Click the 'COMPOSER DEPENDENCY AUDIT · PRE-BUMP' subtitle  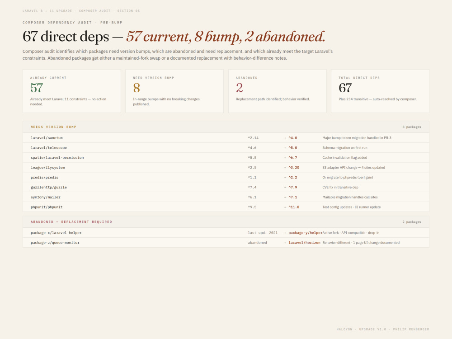(x=72, y=23)
